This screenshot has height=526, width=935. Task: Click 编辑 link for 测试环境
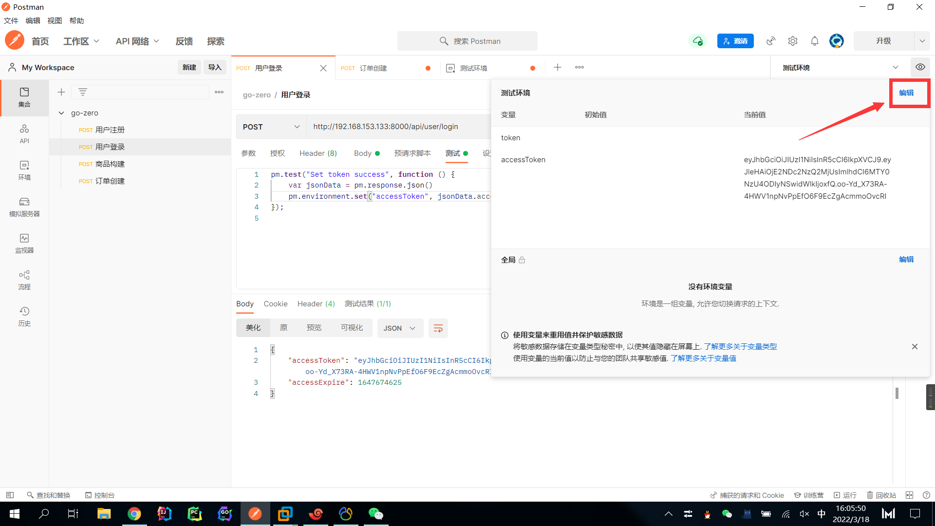(906, 93)
